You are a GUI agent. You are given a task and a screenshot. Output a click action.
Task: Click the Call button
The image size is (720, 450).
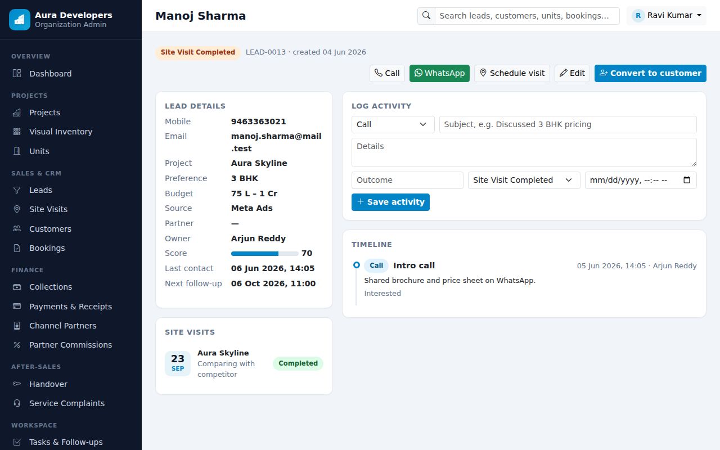click(x=387, y=73)
